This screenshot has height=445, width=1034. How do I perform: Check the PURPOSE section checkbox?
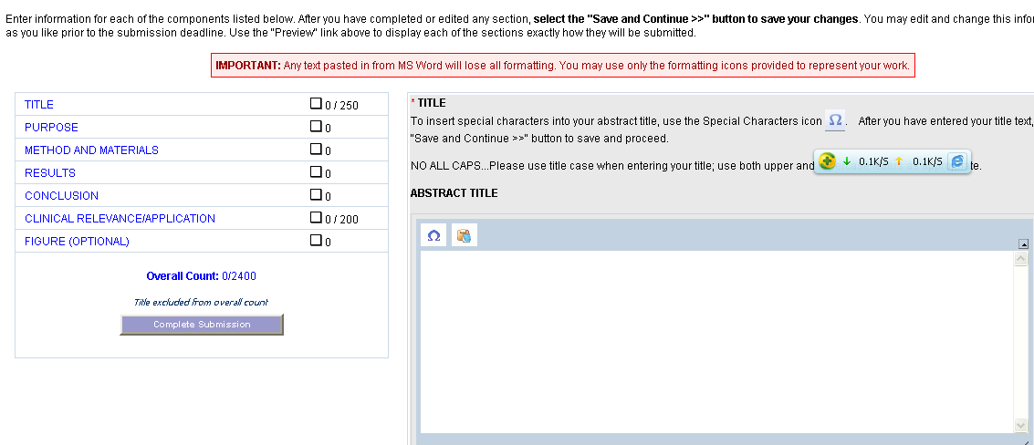tap(316, 127)
